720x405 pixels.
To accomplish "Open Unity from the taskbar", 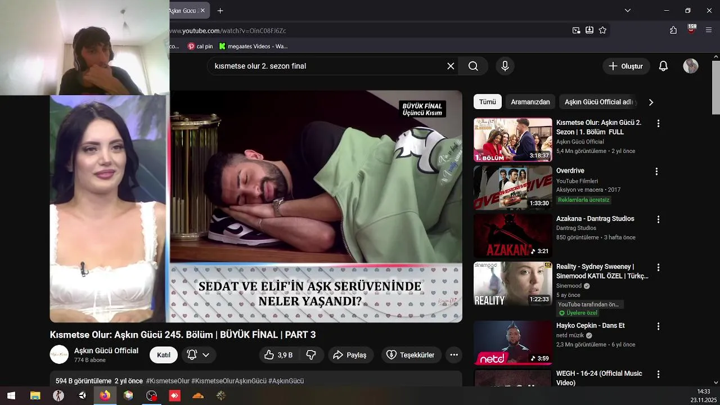I will click(82, 395).
